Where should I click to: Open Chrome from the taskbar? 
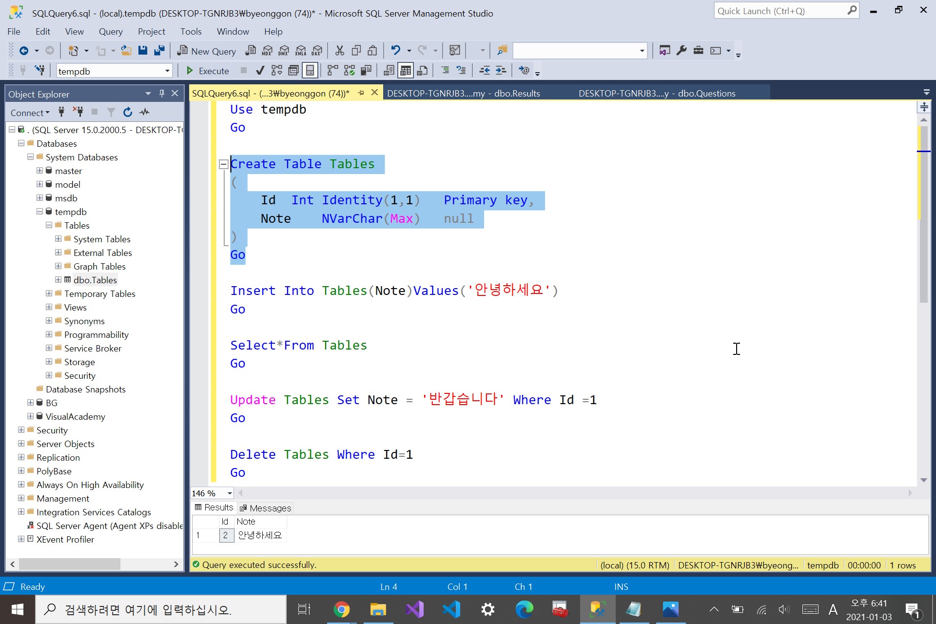point(341,609)
